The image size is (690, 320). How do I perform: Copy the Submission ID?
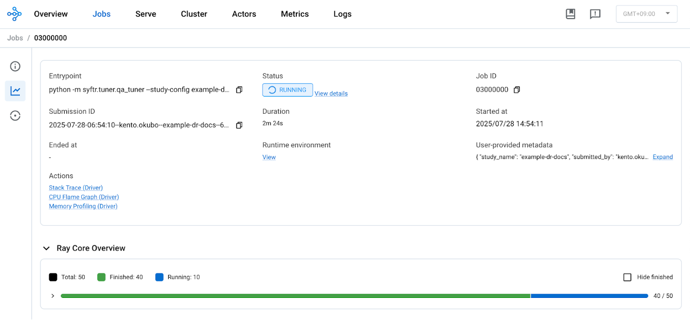(239, 125)
